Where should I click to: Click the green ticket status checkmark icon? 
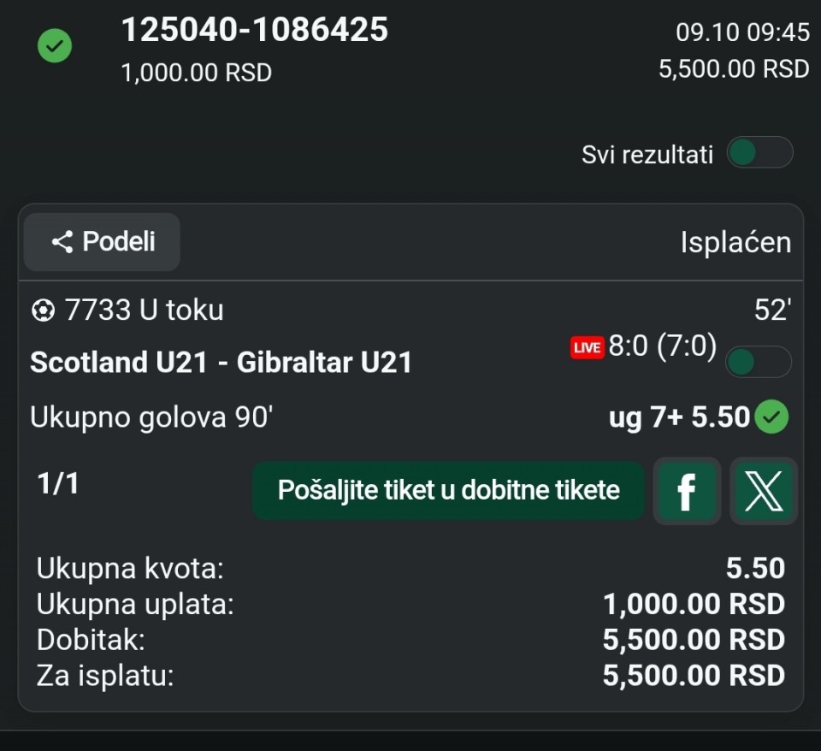pos(55,46)
